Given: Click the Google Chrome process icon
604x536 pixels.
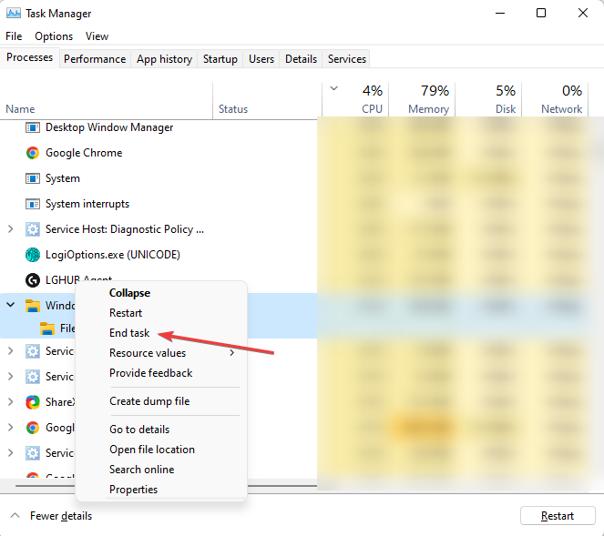Looking at the screenshot, I should tap(33, 153).
